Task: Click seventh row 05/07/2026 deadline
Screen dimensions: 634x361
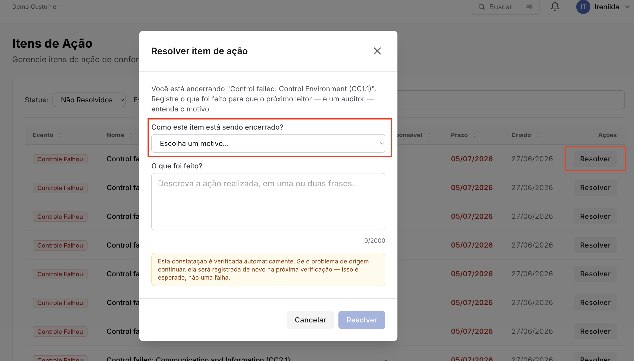Action: [x=472, y=331]
